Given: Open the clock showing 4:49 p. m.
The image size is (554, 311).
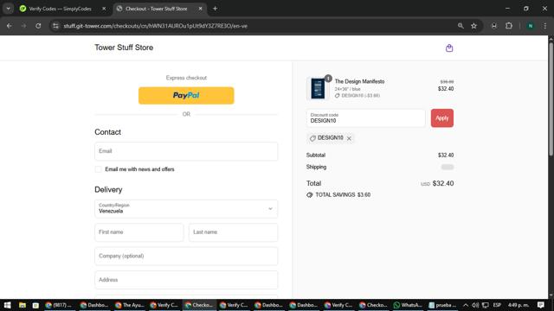Looking at the screenshot, I should click(519, 305).
